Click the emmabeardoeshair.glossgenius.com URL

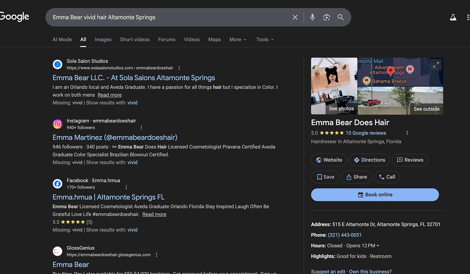(x=108, y=255)
